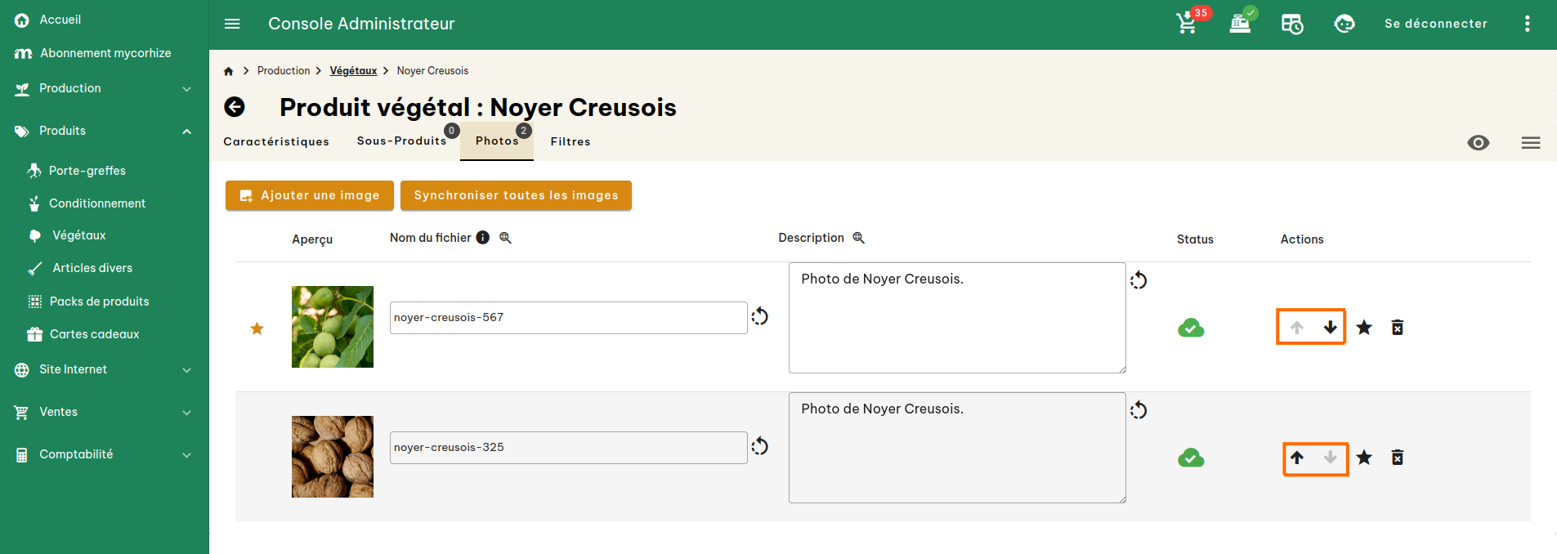
Task: Click Ajouter une image button
Action: point(310,195)
